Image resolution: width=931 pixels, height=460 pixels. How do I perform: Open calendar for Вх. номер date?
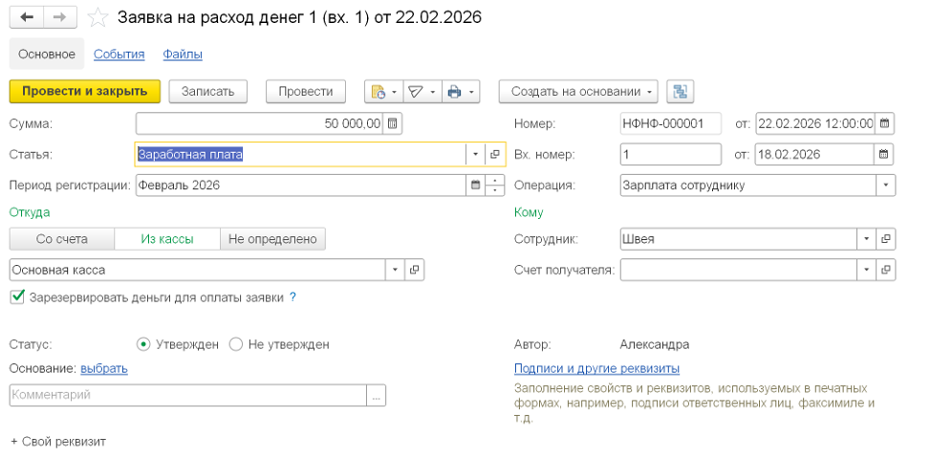tap(885, 154)
